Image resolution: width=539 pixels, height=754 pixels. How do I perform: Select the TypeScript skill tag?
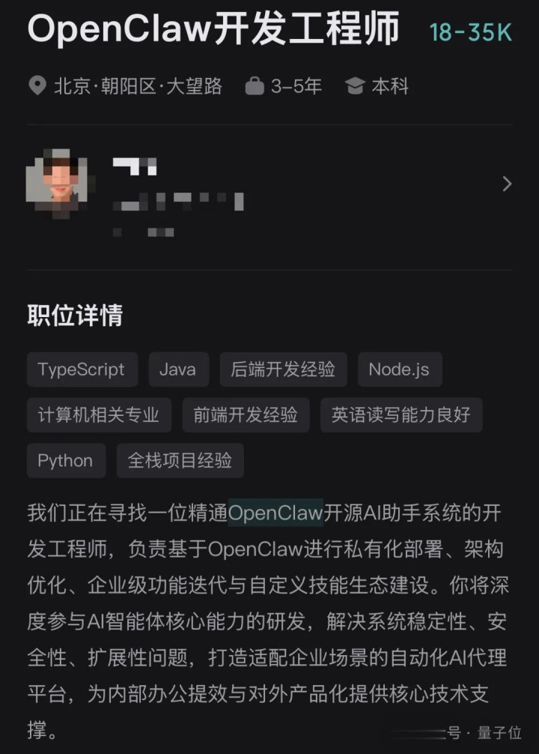click(82, 370)
